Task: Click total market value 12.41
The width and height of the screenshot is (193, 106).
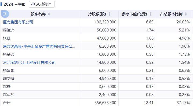Action: (149, 103)
